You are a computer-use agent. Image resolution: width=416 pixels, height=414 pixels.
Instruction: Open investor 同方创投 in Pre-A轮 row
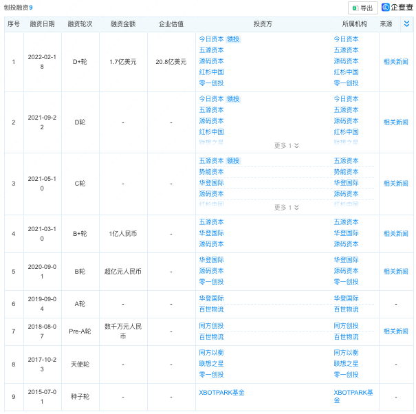tap(212, 326)
